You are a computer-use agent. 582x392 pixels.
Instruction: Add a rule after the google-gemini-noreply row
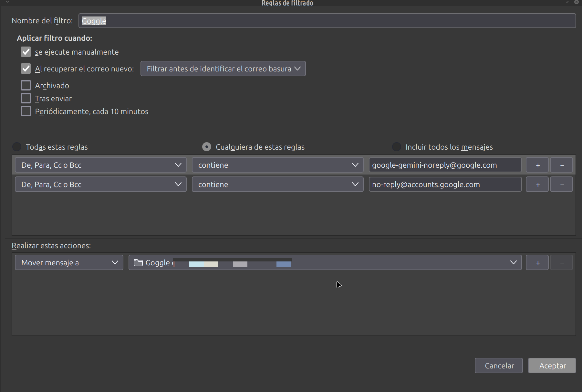point(537,165)
